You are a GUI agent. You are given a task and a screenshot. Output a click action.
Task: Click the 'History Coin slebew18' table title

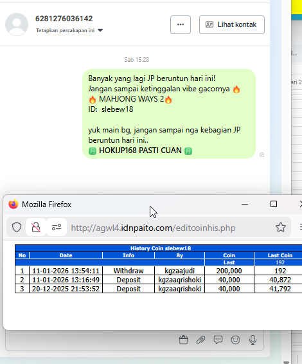pos(161,248)
